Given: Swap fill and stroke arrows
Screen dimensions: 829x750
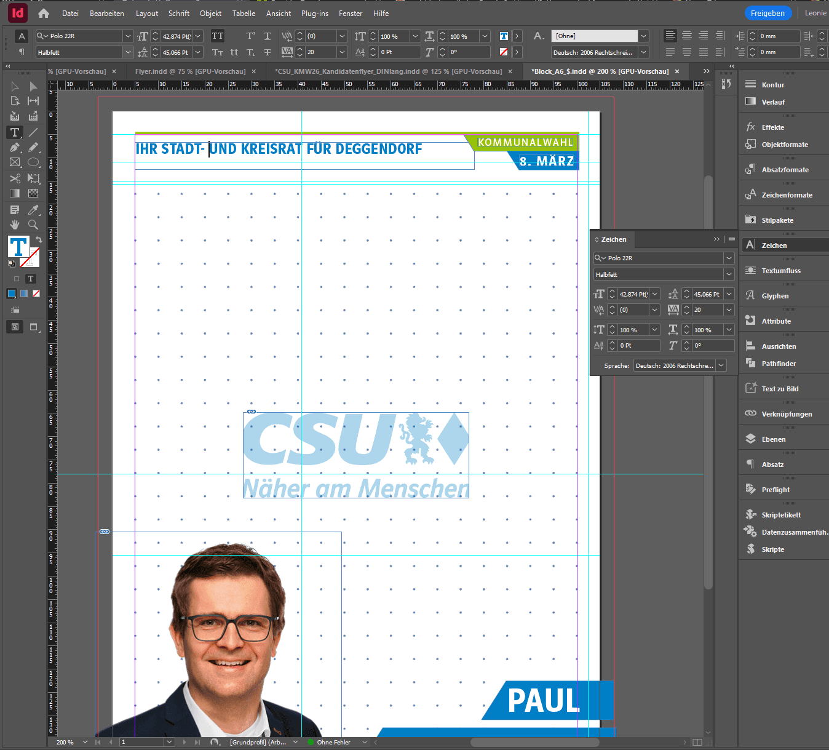Looking at the screenshot, I should (39, 239).
